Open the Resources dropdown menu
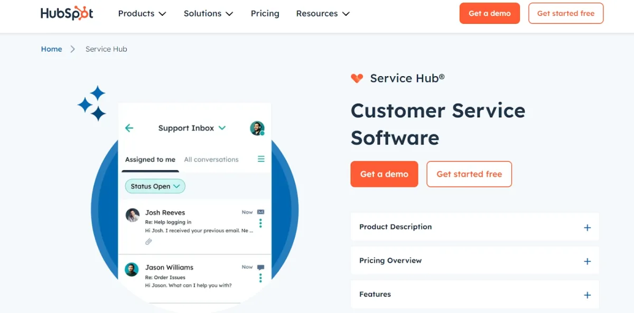The width and height of the screenshot is (634, 313). point(323,14)
